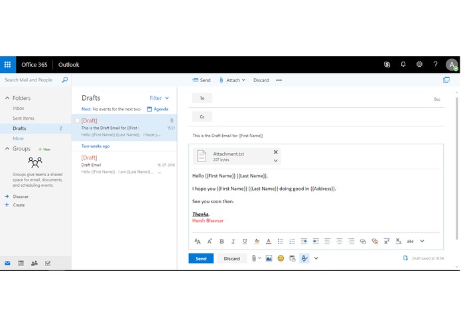Open the scheduling calendar-clock icon
This screenshot has height=327, width=461.
[293, 258]
